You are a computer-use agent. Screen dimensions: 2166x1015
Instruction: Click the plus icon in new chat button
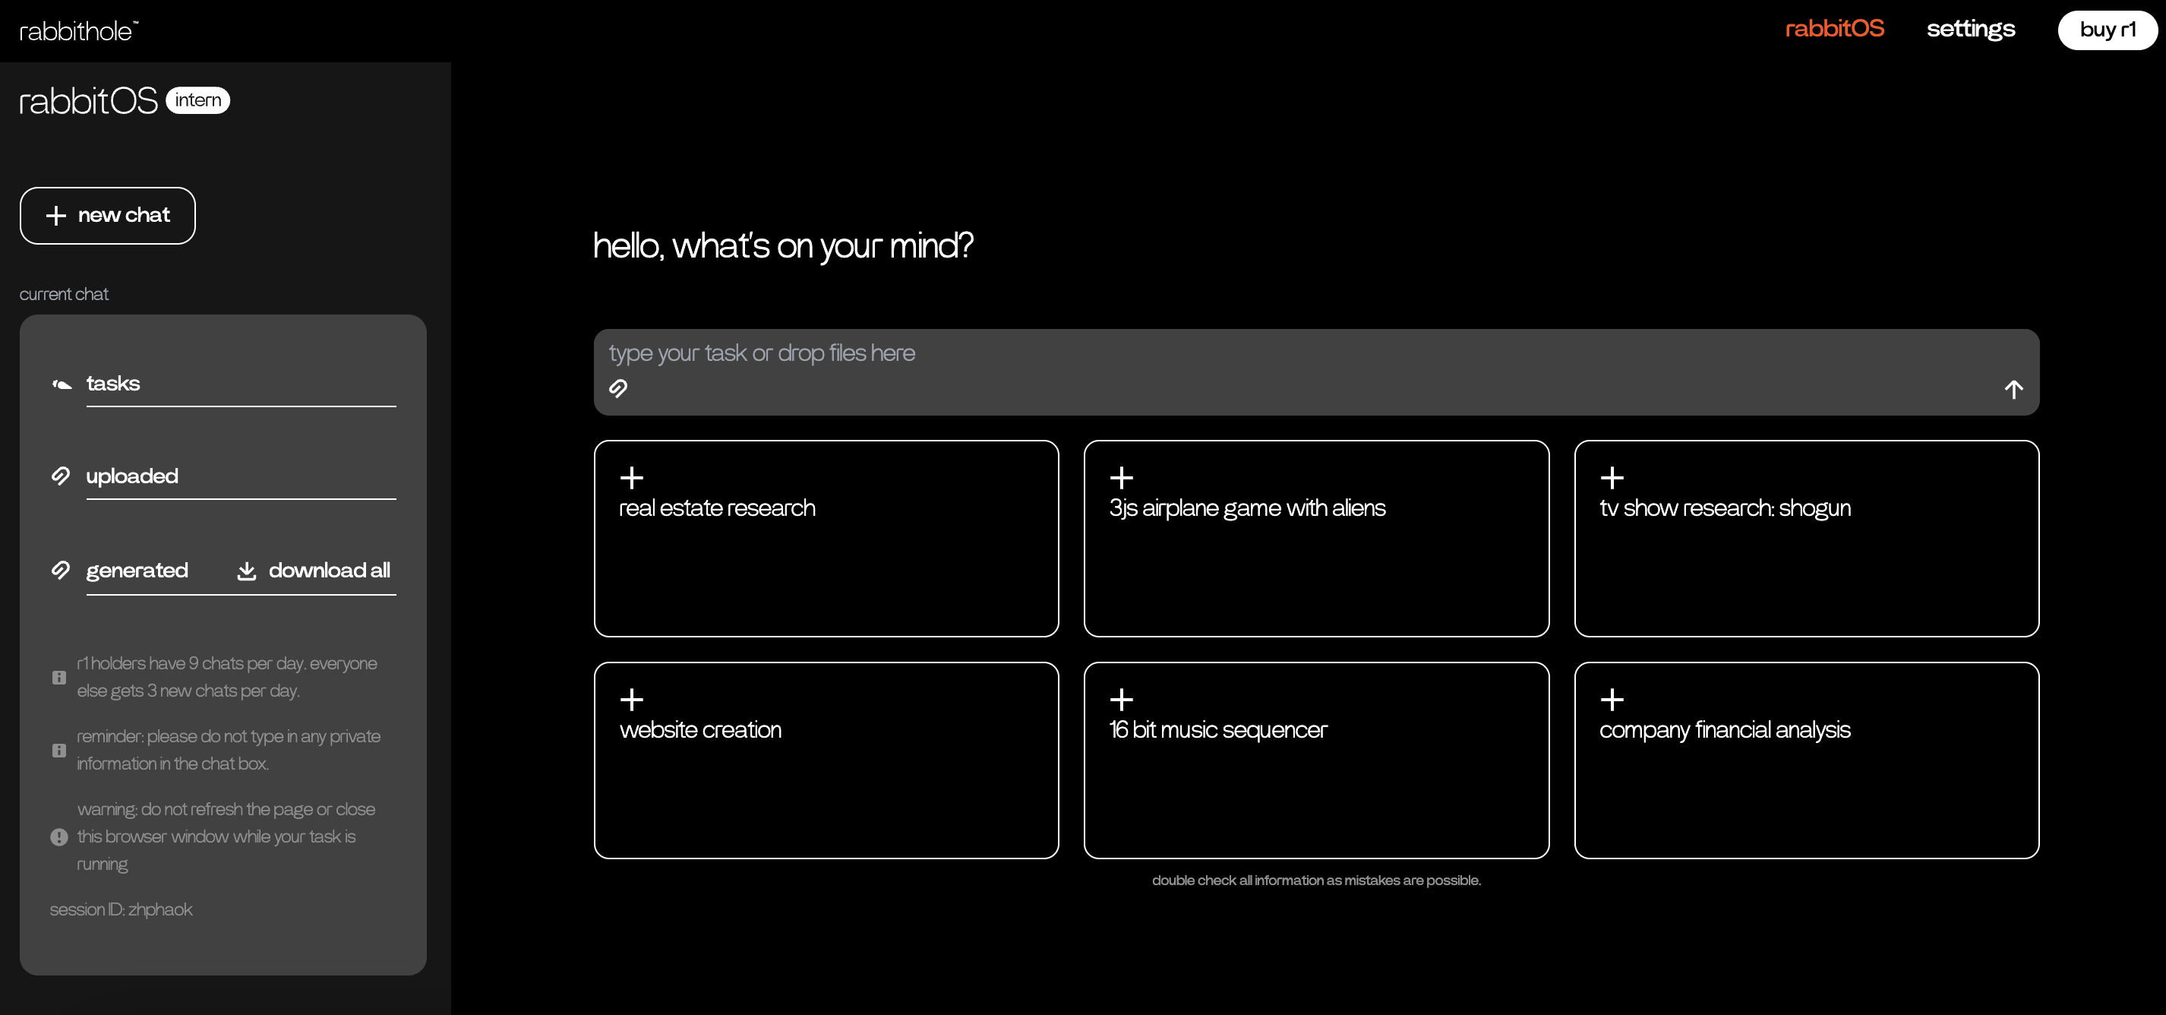(55, 216)
